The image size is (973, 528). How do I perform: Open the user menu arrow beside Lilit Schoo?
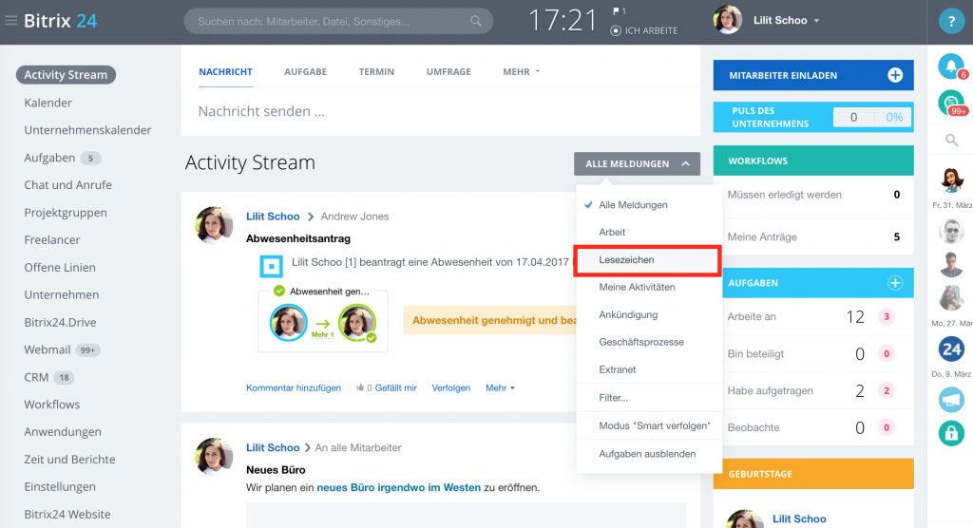(x=816, y=21)
